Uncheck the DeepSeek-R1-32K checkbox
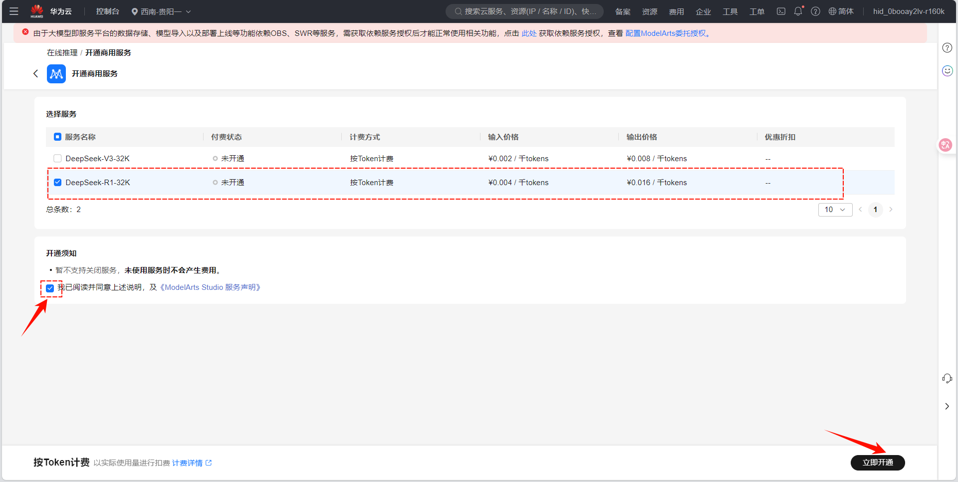The image size is (958, 482). [57, 182]
